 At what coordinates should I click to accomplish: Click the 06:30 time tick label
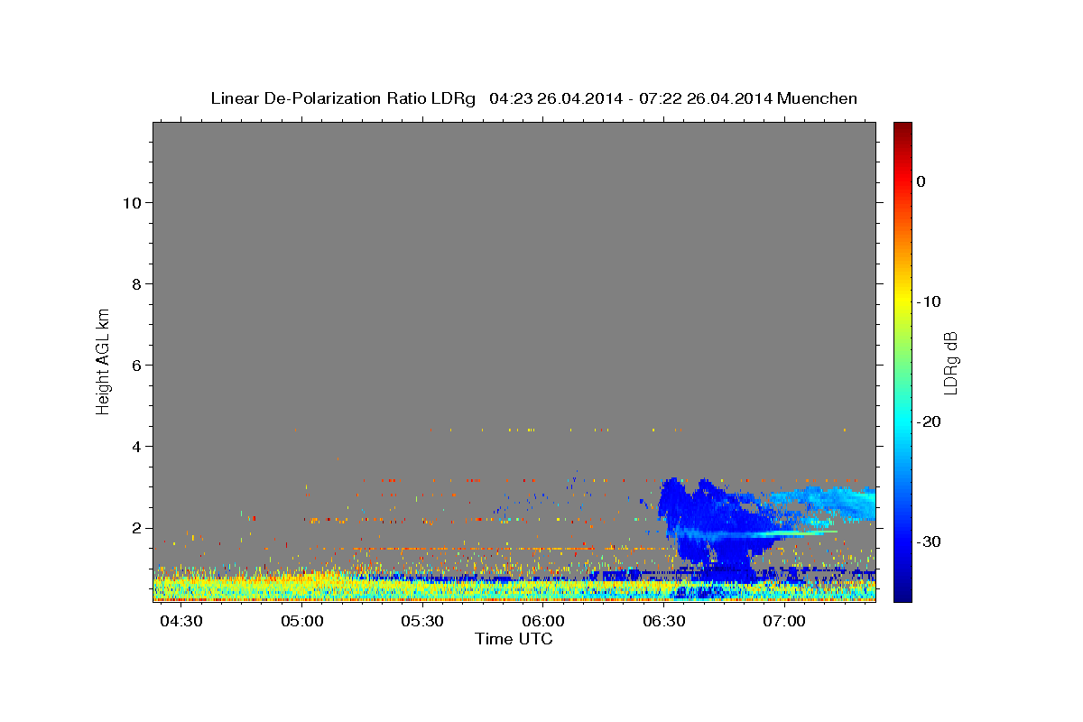coord(664,623)
